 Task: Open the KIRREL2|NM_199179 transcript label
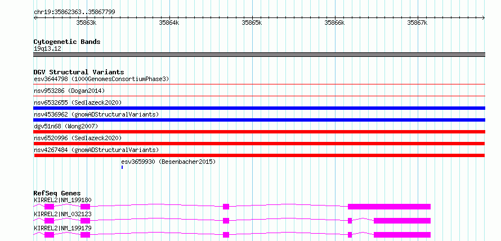coord(62,228)
